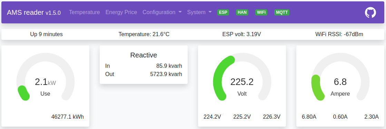
Task: Select the 85.9 kvarh value
Action: [169, 66]
